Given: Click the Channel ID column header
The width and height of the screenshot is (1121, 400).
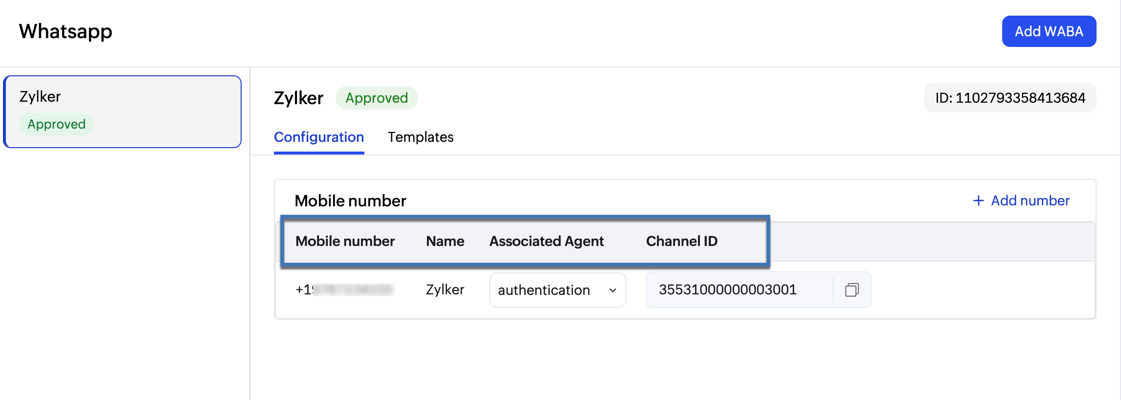Looking at the screenshot, I should pos(682,241).
